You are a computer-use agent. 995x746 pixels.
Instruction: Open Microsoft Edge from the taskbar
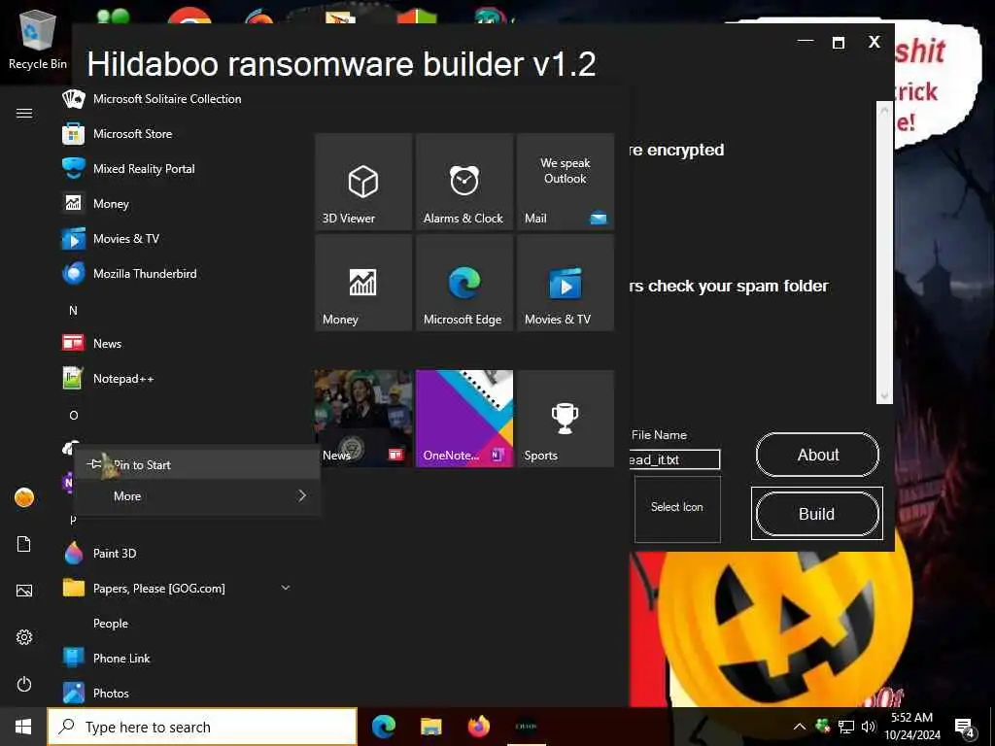pyautogui.click(x=383, y=727)
